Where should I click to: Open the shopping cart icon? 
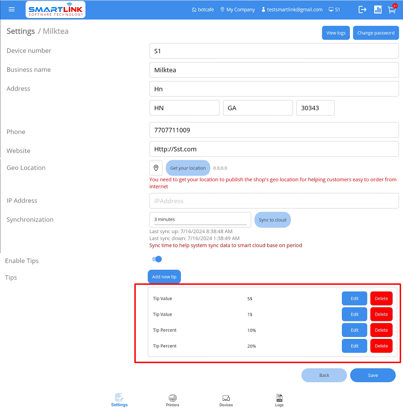coord(392,9)
